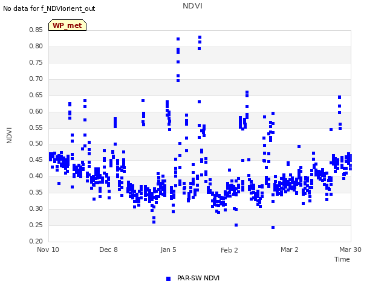Click the PAR-SW NDVI legend label
Screen dimensions: 387x290
click(198, 278)
